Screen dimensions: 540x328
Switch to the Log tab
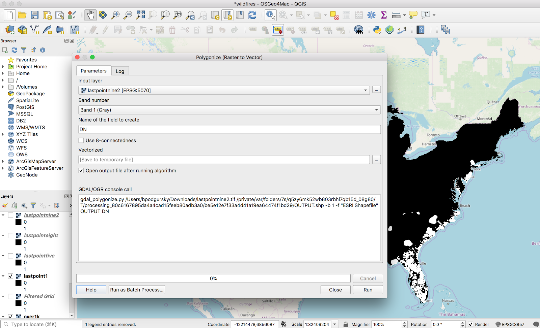tap(120, 71)
